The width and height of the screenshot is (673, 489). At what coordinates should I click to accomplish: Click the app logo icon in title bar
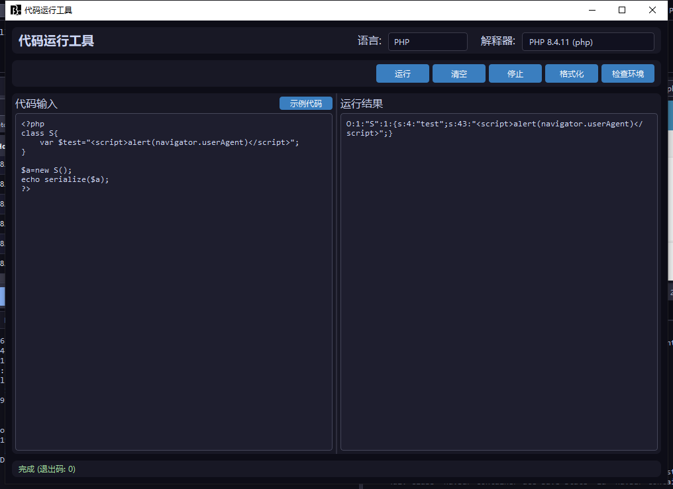[16, 10]
